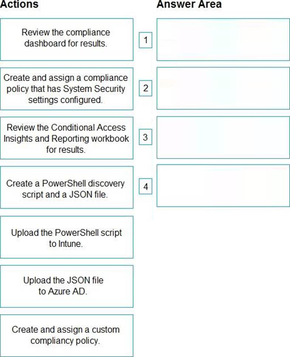Screen dimensions: 290x357
Task: Click the first empty Answer Area slot
Action: tap(223, 39)
